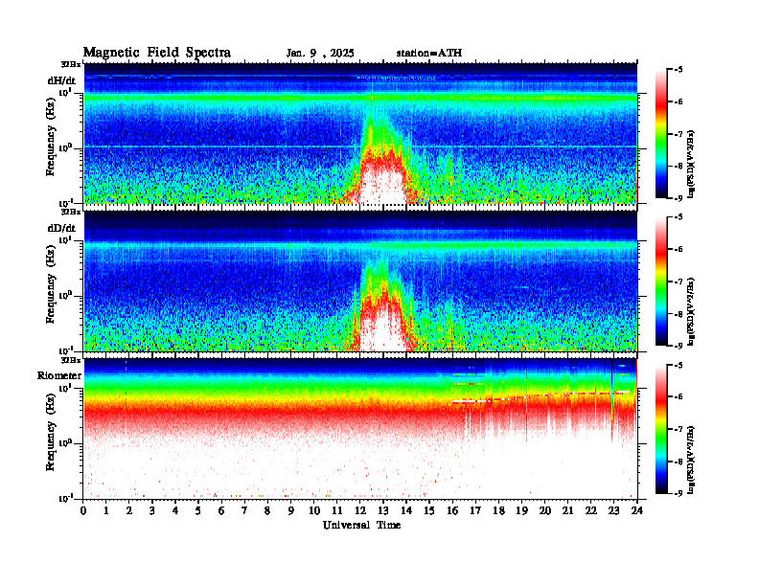Click the 'Magnetic Field Spectra' title

point(157,53)
